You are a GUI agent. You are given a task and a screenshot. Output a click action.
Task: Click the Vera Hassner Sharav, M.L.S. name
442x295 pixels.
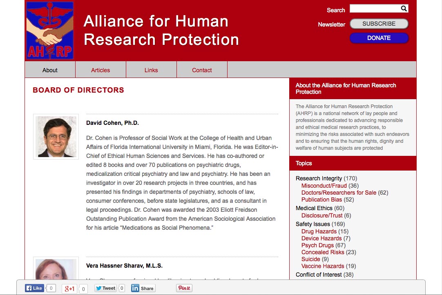[x=124, y=266]
